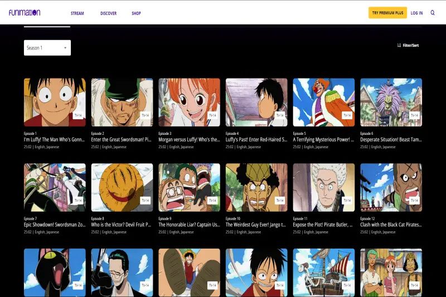The width and height of the screenshot is (446, 297).
Task: Click the TV-14 badge on Episode 1
Action: pyautogui.click(x=78, y=115)
